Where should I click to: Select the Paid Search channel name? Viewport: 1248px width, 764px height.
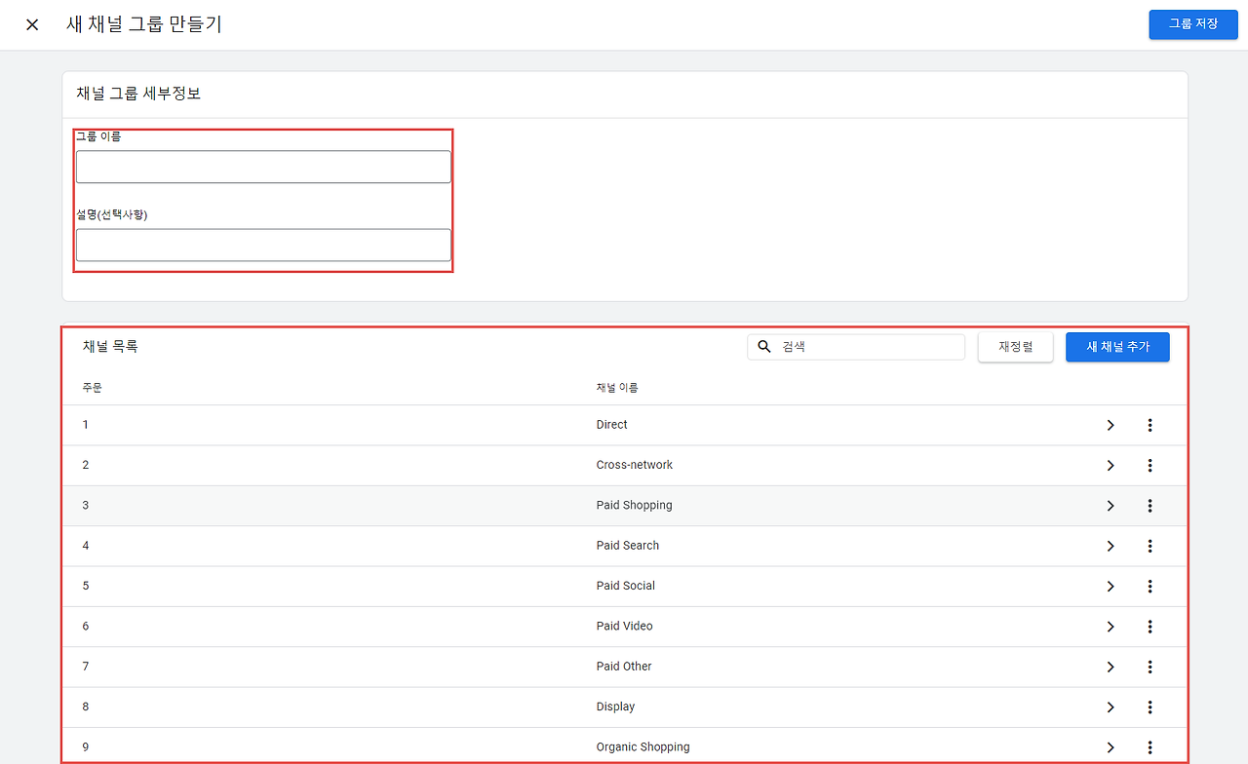628,546
